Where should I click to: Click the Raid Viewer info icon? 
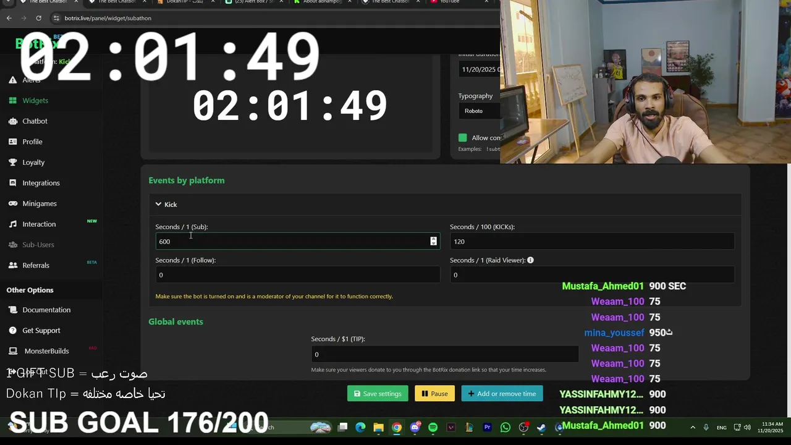530,260
